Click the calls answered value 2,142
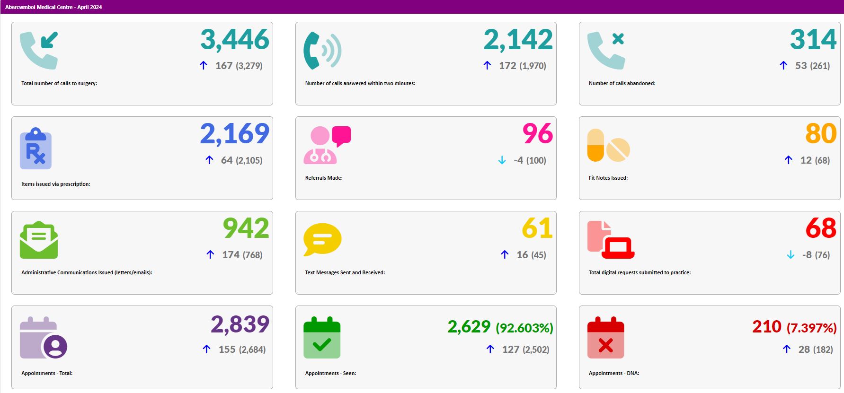 tap(518, 39)
